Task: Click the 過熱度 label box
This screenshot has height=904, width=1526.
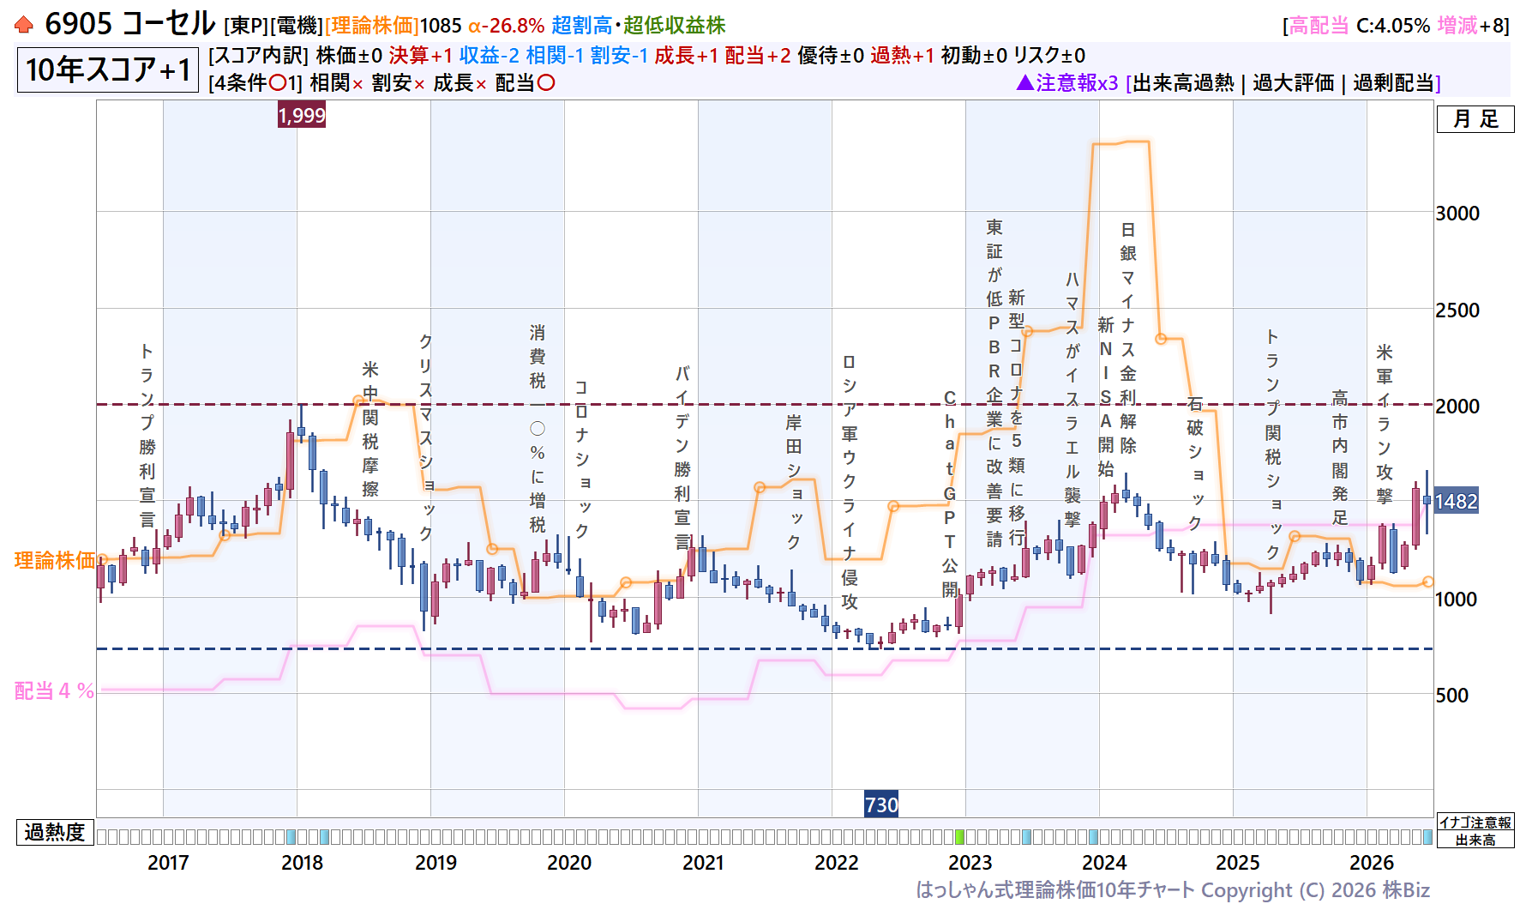Action: tap(55, 832)
